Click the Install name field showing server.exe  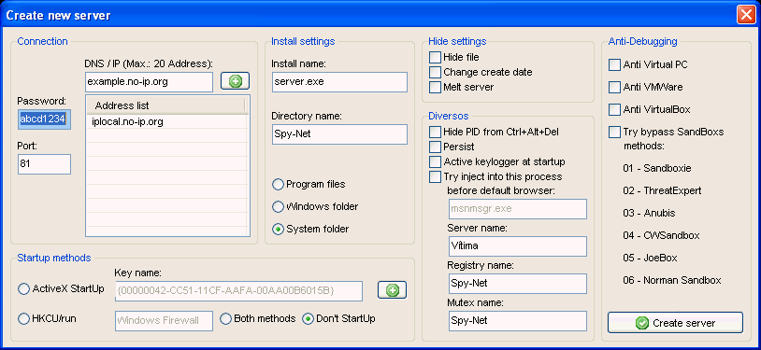click(339, 82)
